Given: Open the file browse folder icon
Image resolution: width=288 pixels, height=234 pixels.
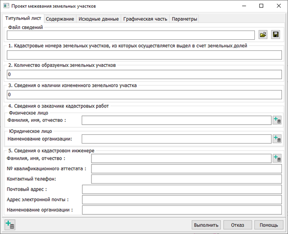Looking at the screenshot, I should point(264,35).
